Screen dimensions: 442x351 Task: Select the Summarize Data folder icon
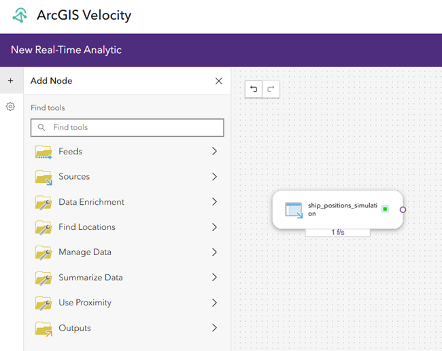click(44, 278)
